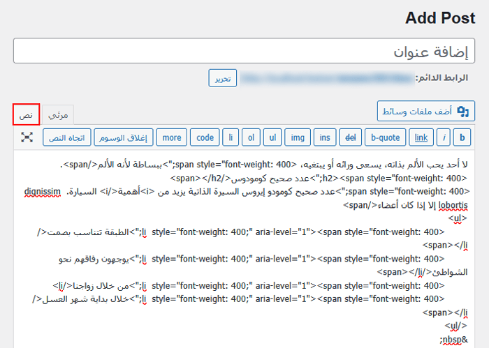Switch to the مرئي visual tab
This screenshot has height=348, width=489.
click(58, 115)
